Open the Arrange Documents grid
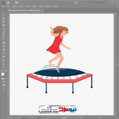 click(16, 3)
